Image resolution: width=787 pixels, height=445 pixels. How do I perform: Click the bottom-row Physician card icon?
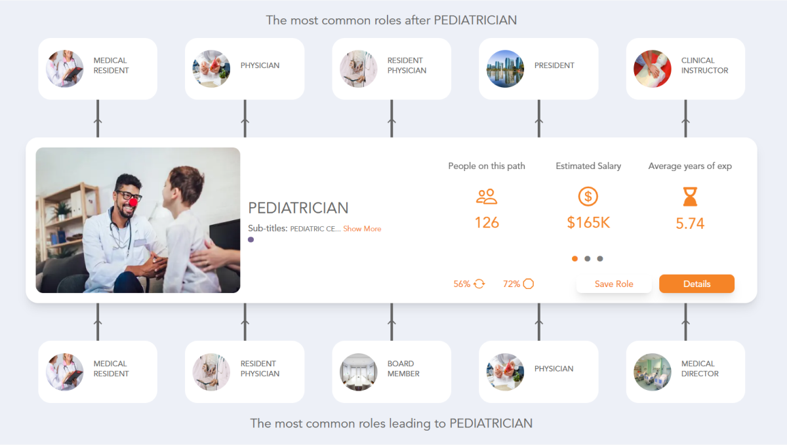point(505,372)
